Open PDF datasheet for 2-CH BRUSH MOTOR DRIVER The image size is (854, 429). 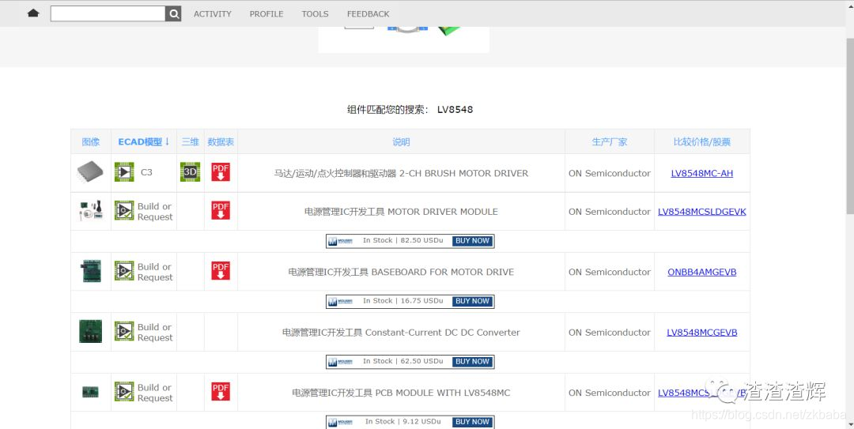coord(221,172)
